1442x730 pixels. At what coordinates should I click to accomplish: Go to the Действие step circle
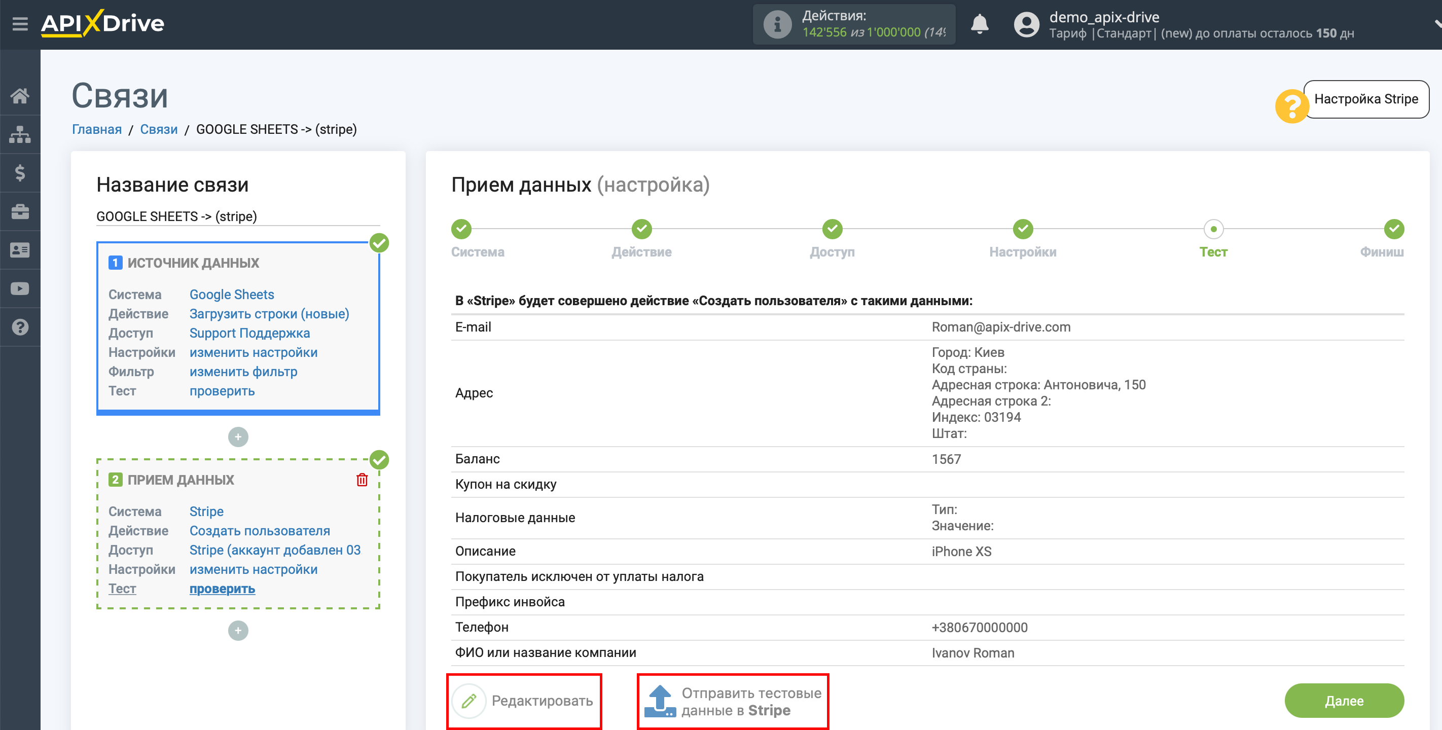641,229
